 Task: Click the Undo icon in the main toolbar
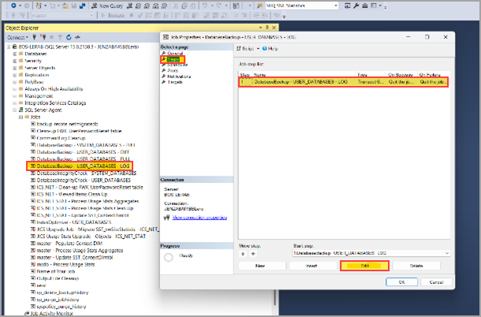pyautogui.click(x=204, y=6)
